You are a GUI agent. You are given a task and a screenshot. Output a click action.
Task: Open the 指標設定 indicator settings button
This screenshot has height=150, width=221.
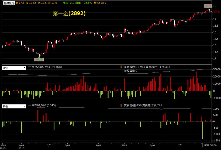tap(9, 3)
